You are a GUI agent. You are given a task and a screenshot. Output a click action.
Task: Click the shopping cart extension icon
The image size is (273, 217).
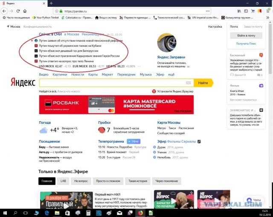coord(253,11)
